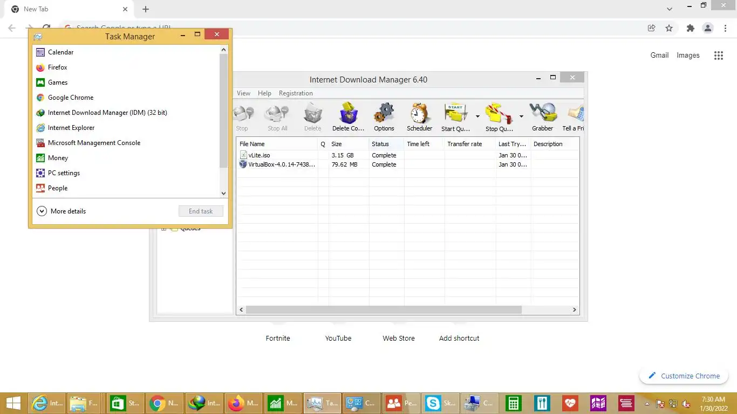737x414 pixels.
Task: Open the Help menu in IDM
Action: (264, 93)
